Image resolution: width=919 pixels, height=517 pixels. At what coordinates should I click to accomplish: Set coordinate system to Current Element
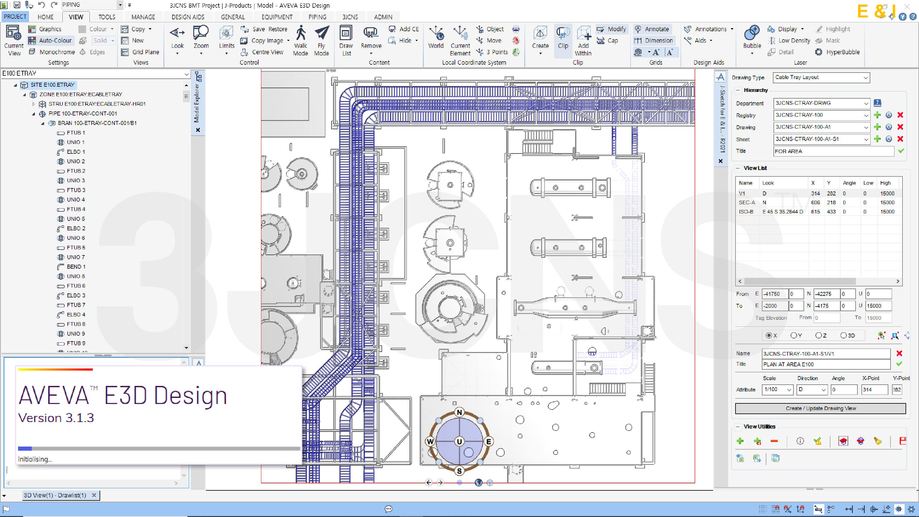(x=460, y=40)
